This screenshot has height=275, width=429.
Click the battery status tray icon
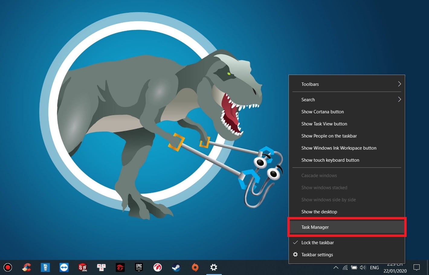point(354,268)
